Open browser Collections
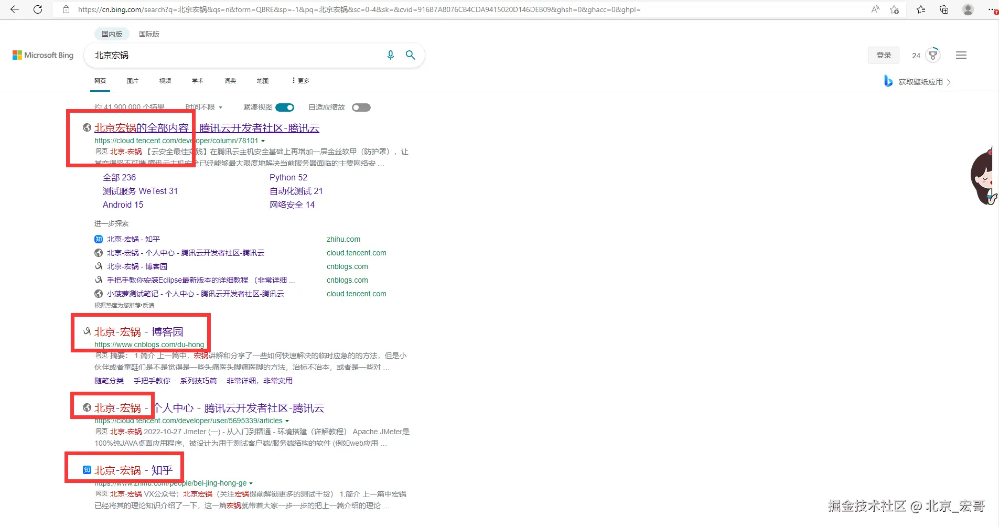Image resolution: width=999 pixels, height=527 pixels. 944,9
